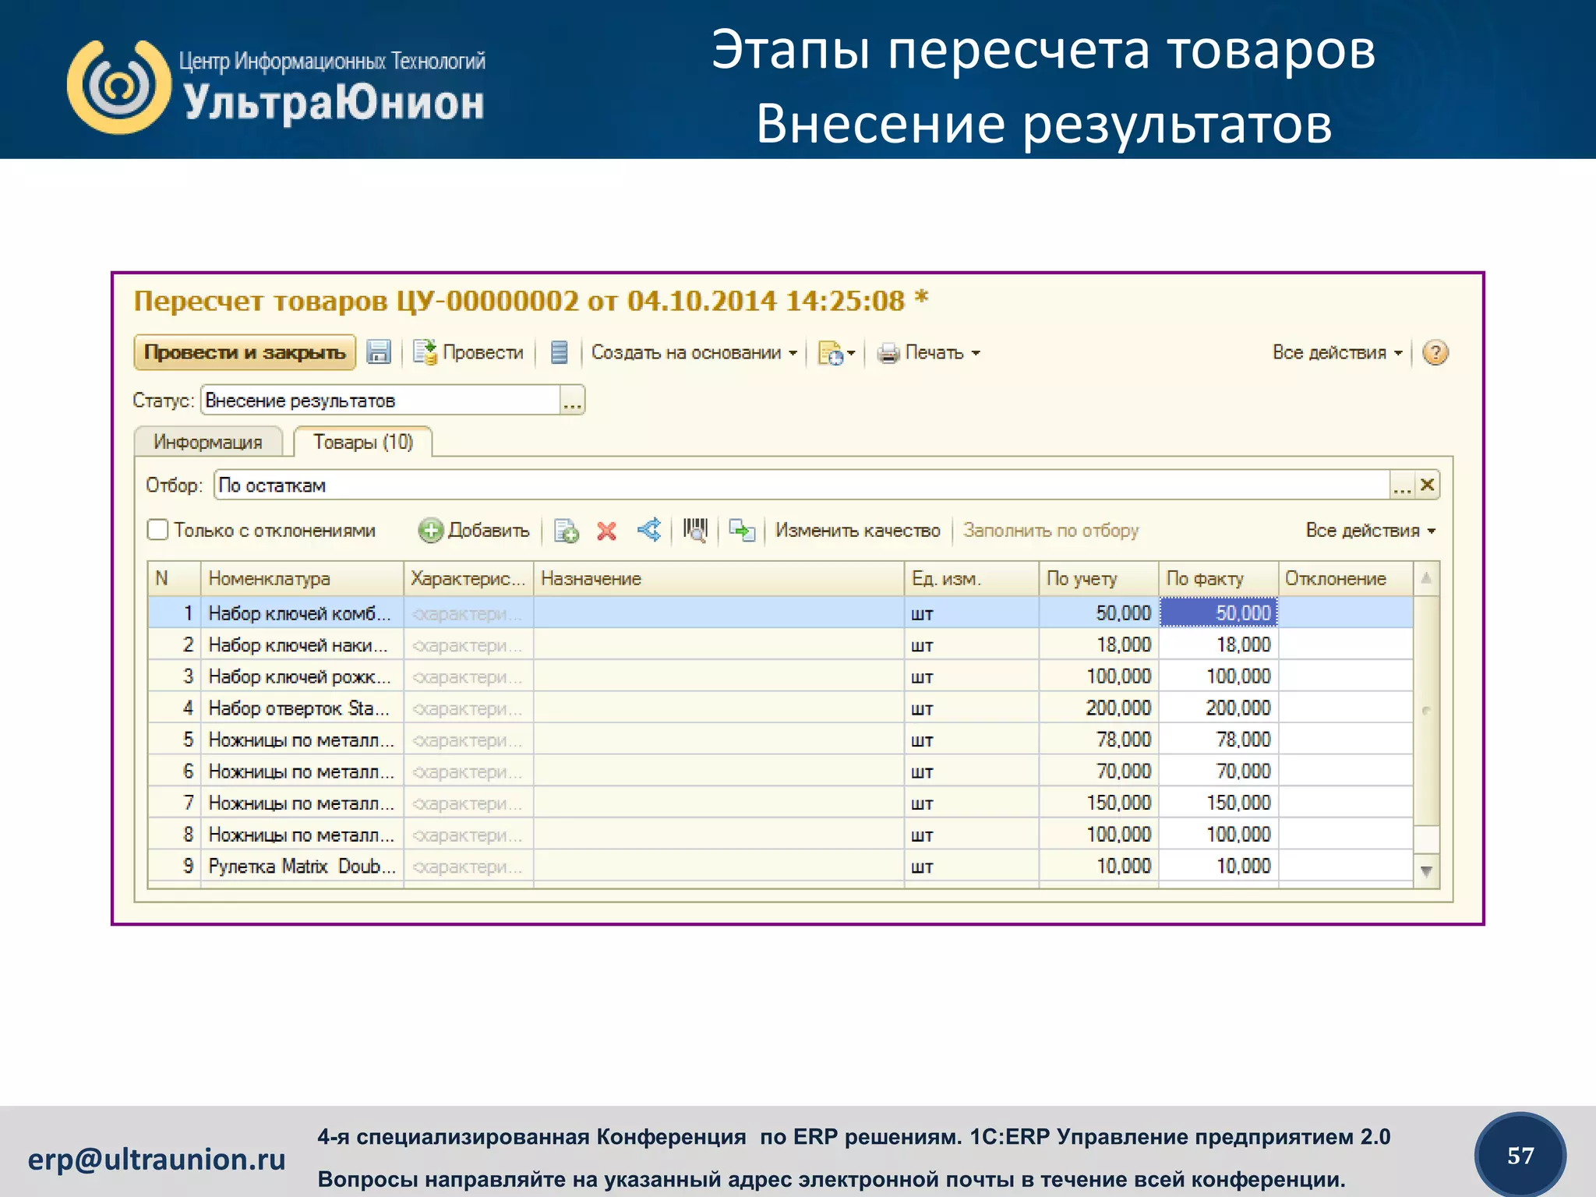Delete row with the red X icon

point(606,531)
